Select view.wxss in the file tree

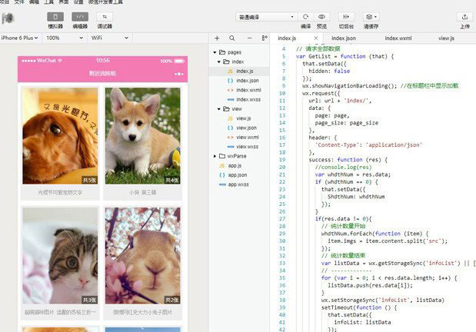tap(247, 146)
